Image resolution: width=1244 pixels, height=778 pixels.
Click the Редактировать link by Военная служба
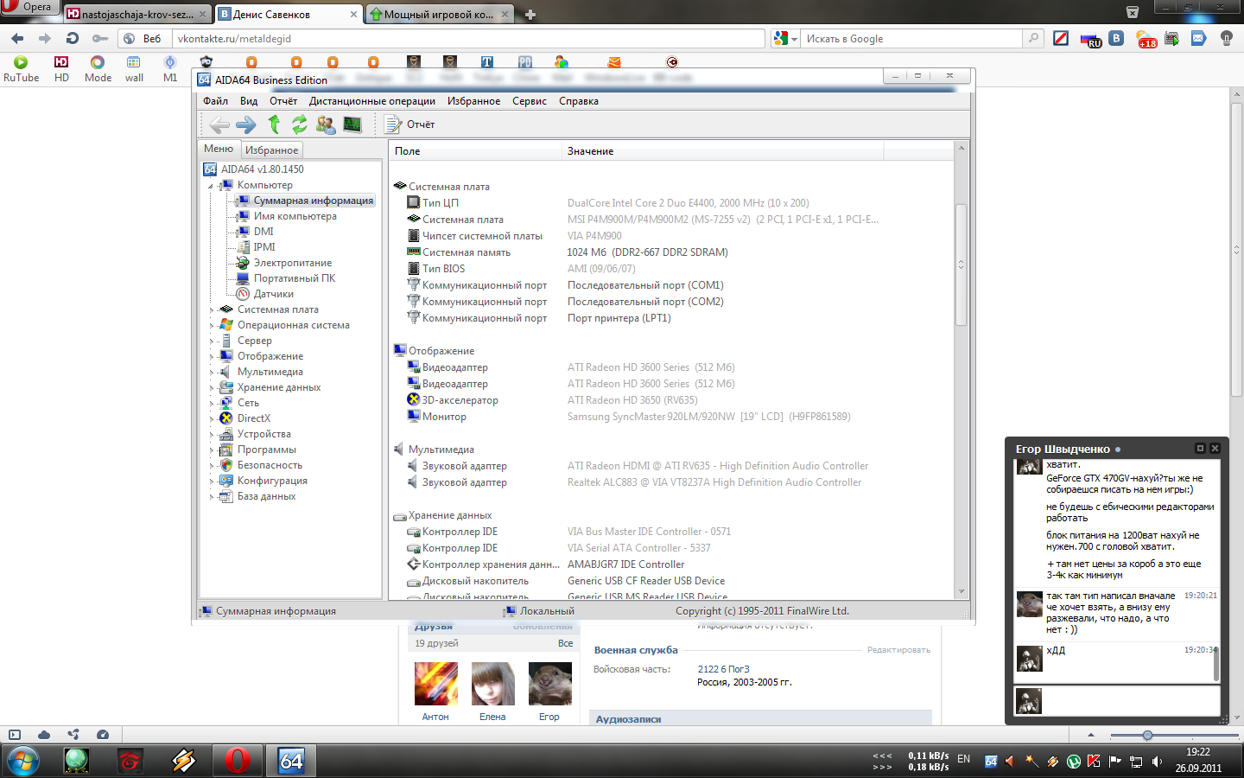tap(898, 650)
